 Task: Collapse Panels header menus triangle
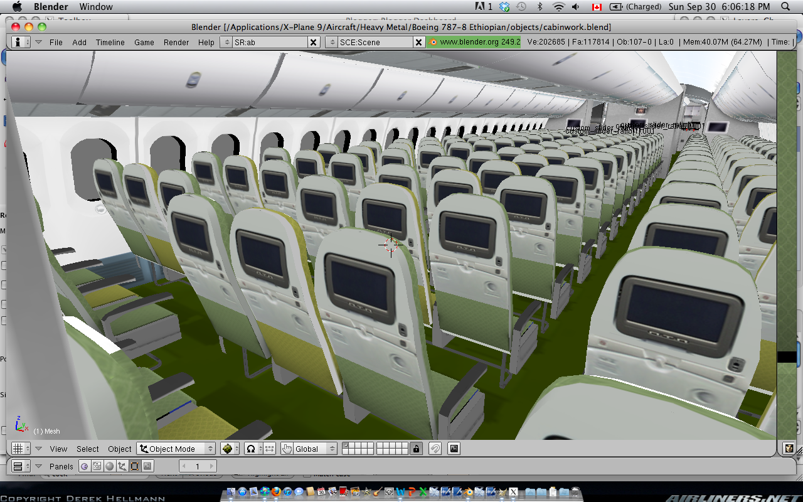pyautogui.click(x=38, y=466)
